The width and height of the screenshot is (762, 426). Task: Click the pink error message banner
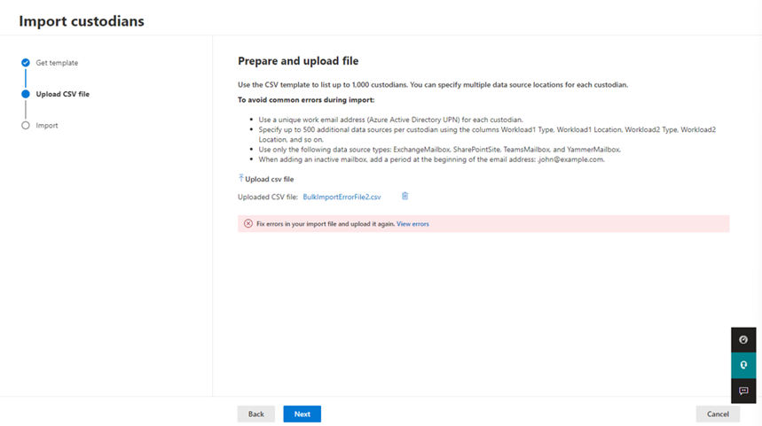[483, 224]
